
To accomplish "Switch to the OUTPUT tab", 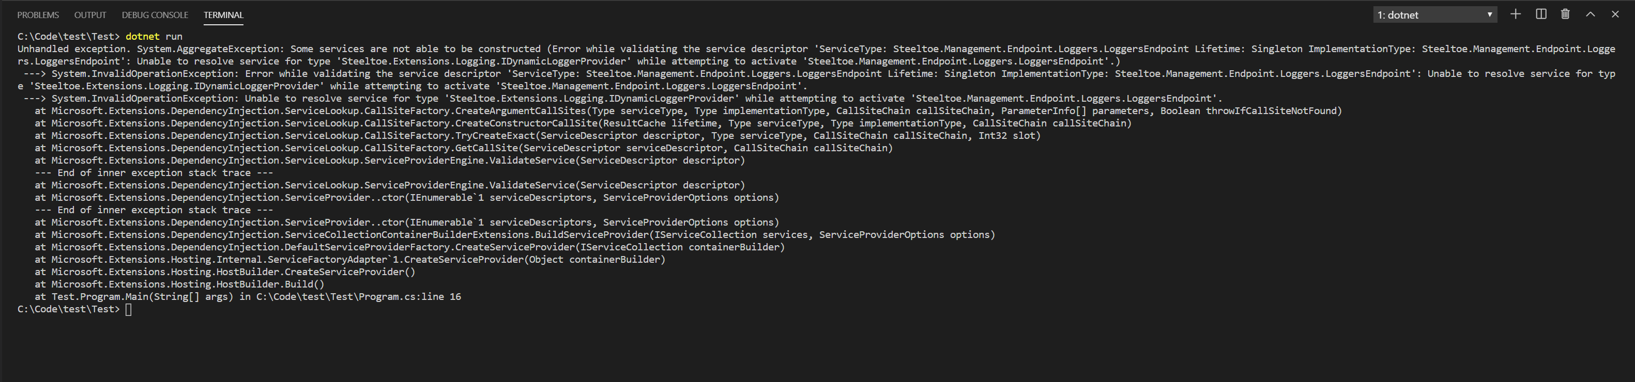I will point(89,14).
